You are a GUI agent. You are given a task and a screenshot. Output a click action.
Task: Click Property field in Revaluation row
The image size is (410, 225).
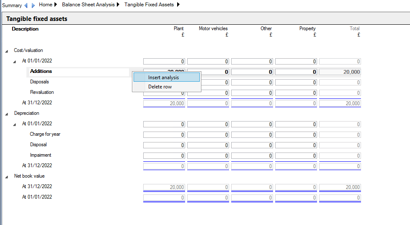click(296, 93)
